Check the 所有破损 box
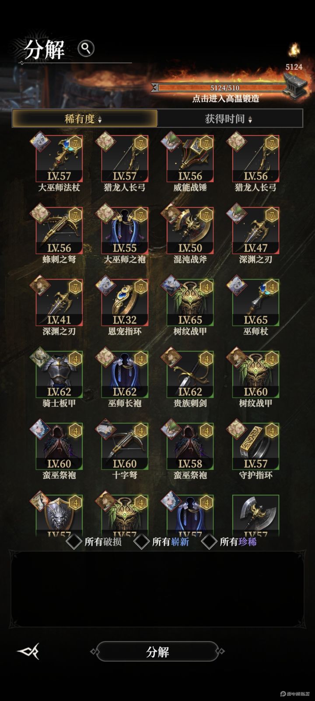 click(x=74, y=542)
